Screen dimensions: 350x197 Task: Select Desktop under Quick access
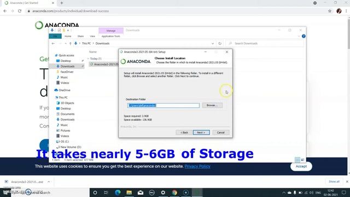[66, 61]
